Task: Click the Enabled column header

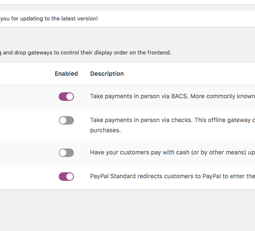Action: coord(66,74)
